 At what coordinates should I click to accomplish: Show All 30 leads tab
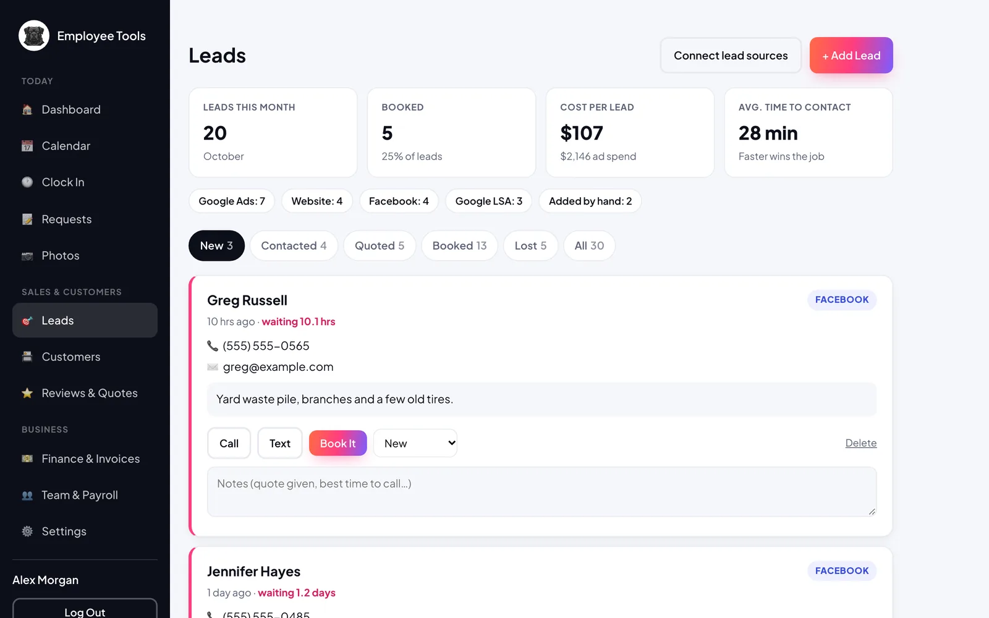pos(589,246)
